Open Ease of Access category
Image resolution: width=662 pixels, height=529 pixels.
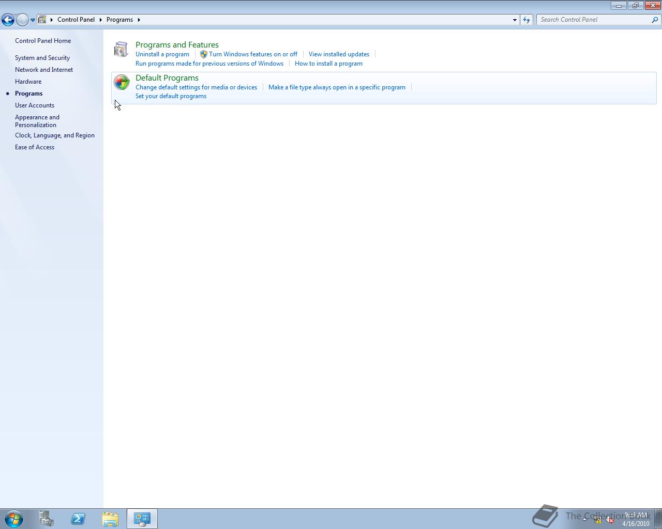coord(35,147)
